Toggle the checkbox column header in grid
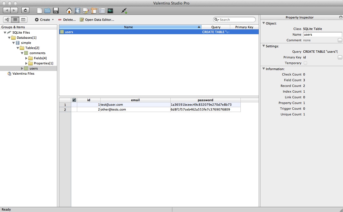343x212 pixels. point(74,100)
